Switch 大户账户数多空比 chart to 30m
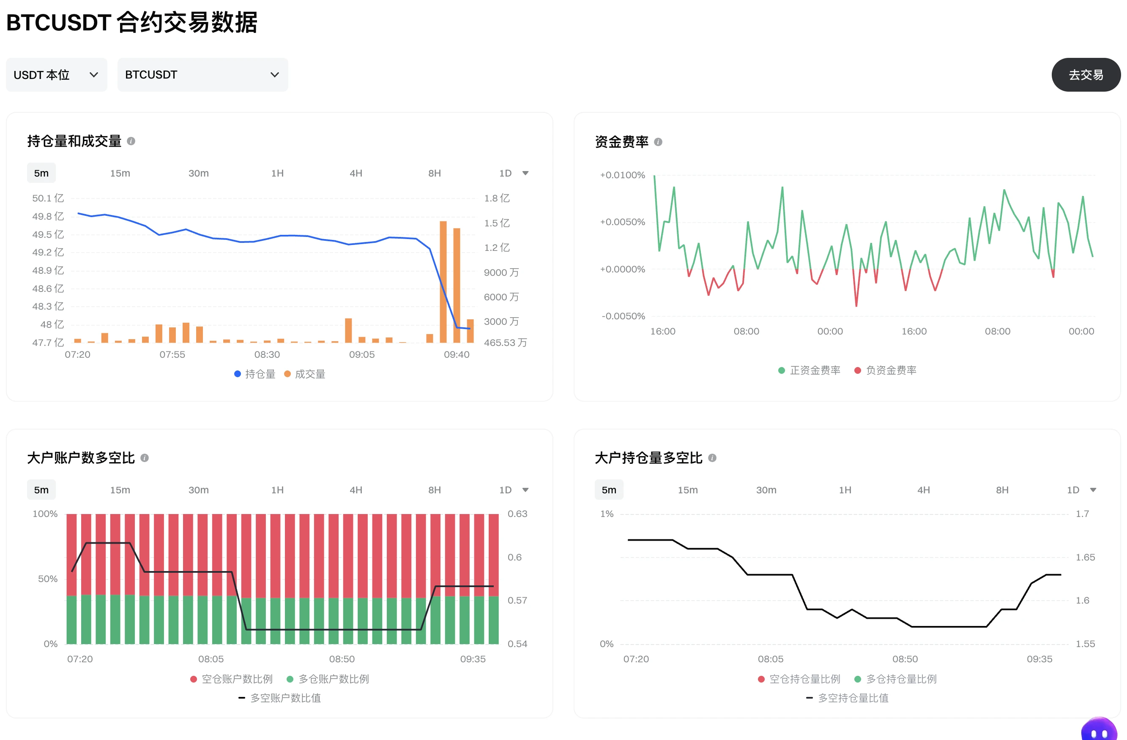This screenshot has width=1127, height=740. [x=198, y=490]
